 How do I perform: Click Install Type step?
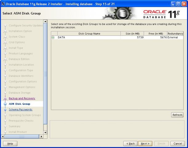click(16, 48)
